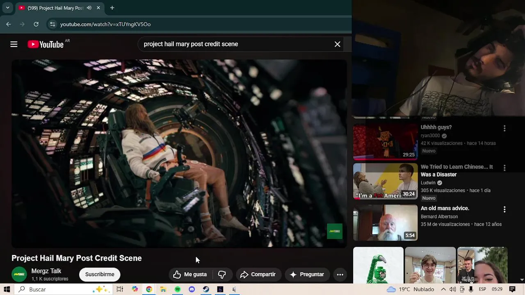Click the Mergz watermark in the video

click(x=335, y=231)
